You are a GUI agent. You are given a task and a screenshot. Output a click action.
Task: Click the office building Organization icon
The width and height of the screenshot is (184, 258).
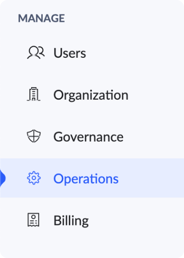pyautogui.click(x=33, y=94)
